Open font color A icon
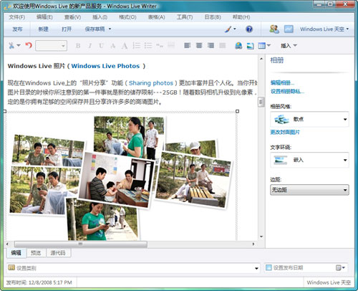The width and height of the screenshot is (358, 291). tap(125, 46)
